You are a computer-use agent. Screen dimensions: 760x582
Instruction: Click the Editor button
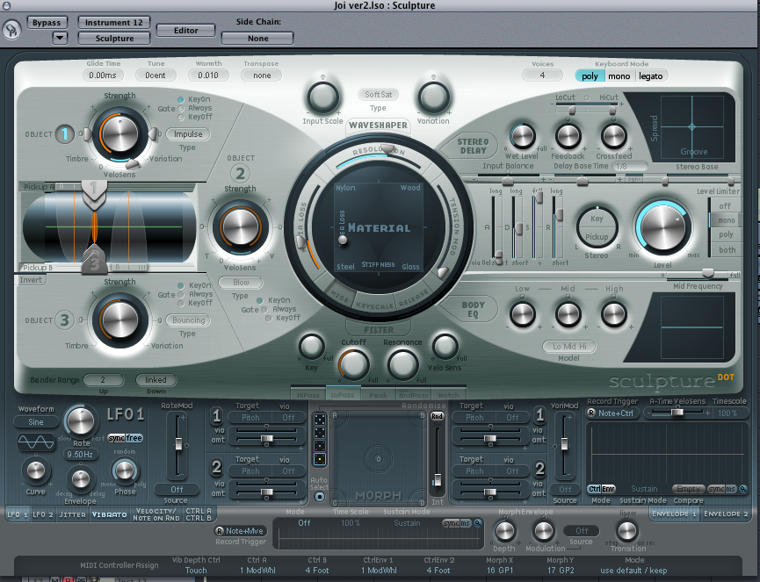click(x=185, y=31)
